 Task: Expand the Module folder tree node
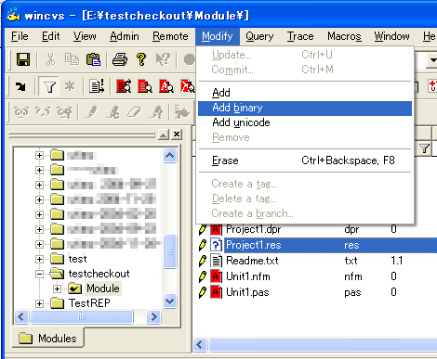(x=57, y=288)
